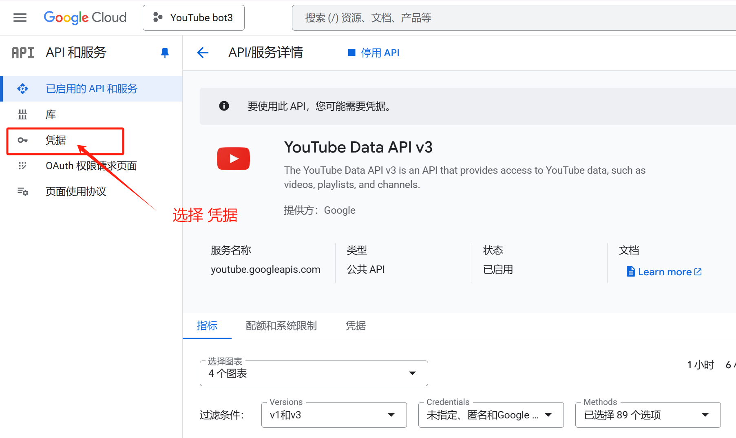Open 页面使用协议 from the sidebar
736x438 pixels.
75,191
